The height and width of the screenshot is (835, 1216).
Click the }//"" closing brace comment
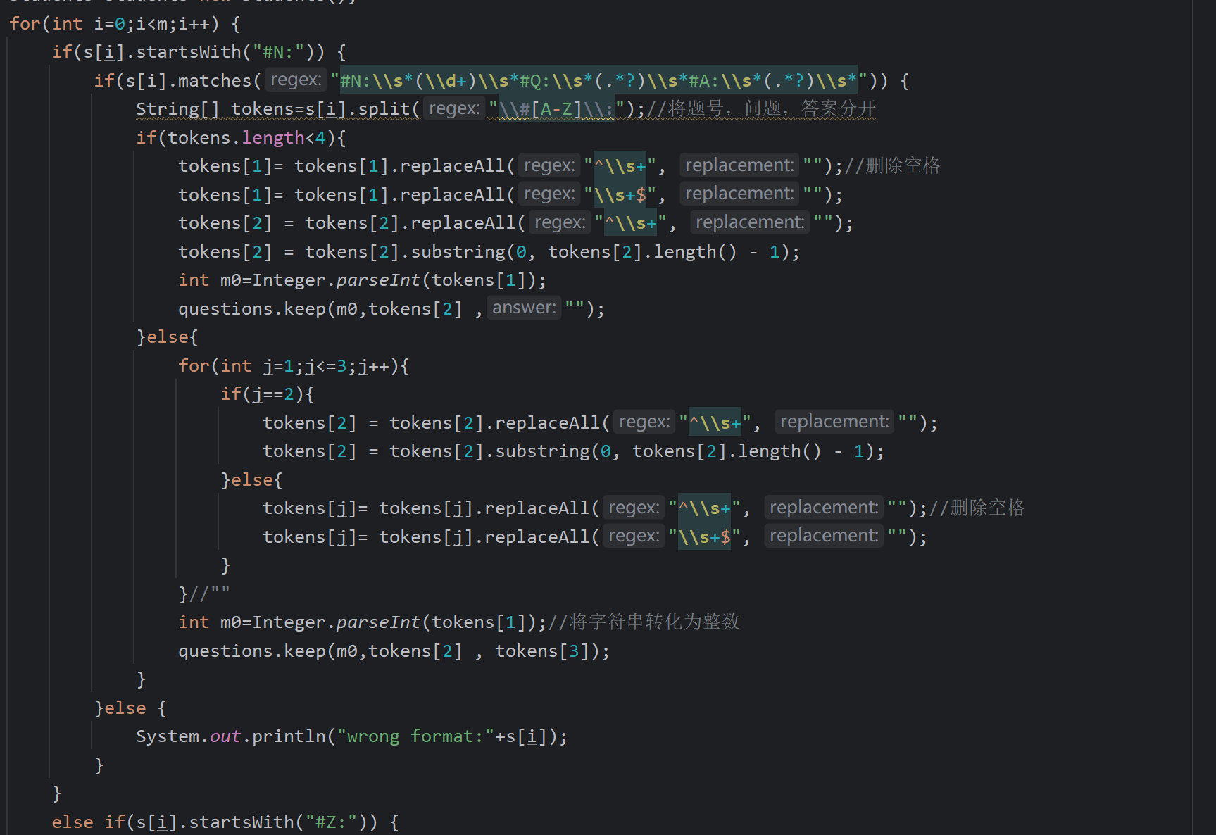click(204, 594)
